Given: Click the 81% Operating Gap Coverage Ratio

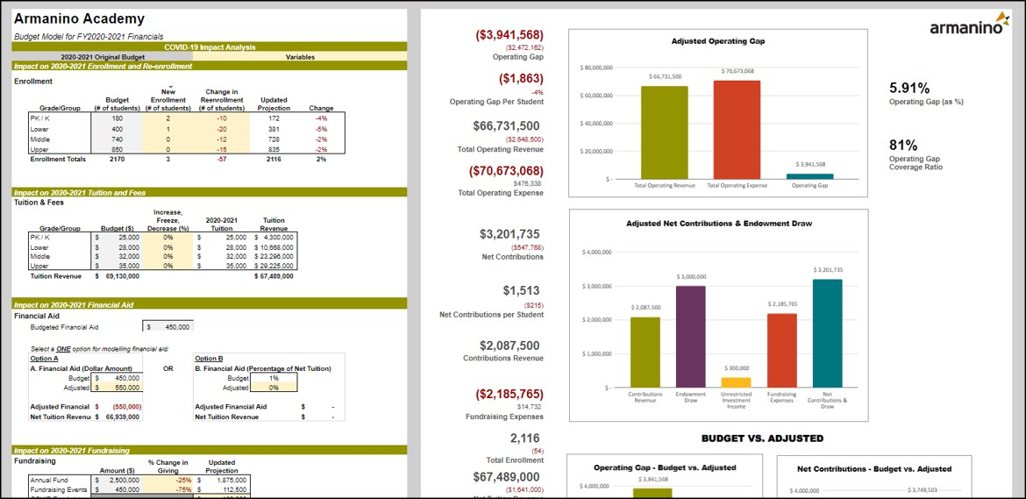Looking at the screenshot, I should tap(902, 146).
